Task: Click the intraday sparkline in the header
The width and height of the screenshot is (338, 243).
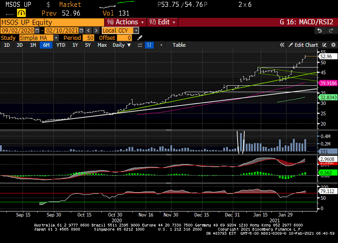Action: tap(117, 5)
